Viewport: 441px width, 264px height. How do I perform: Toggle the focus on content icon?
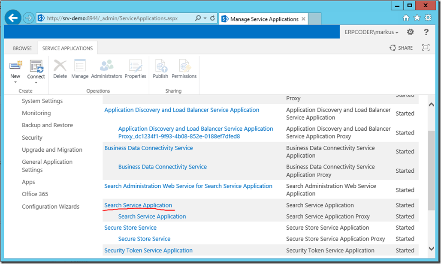click(x=426, y=48)
